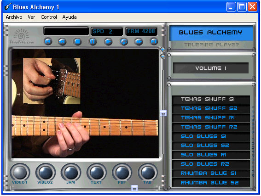Open the Control menu

[x=49, y=17]
